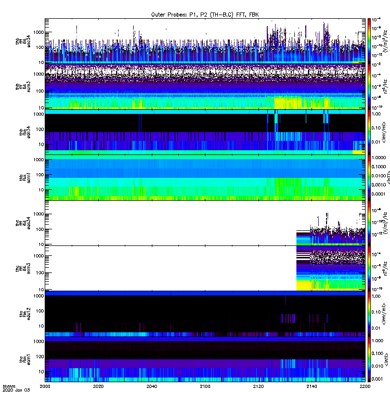Click the '2200' time axis label
Screen dimensions: 390x416
pyautogui.click(x=365, y=386)
